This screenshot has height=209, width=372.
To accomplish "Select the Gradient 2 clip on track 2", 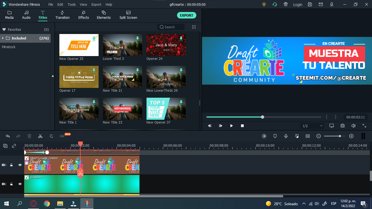I will click(82, 184).
